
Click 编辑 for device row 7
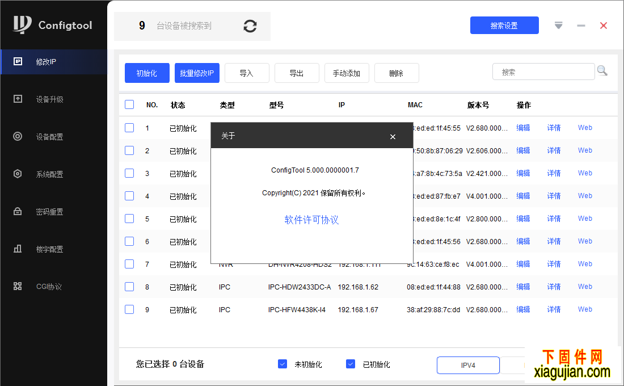pos(523,264)
